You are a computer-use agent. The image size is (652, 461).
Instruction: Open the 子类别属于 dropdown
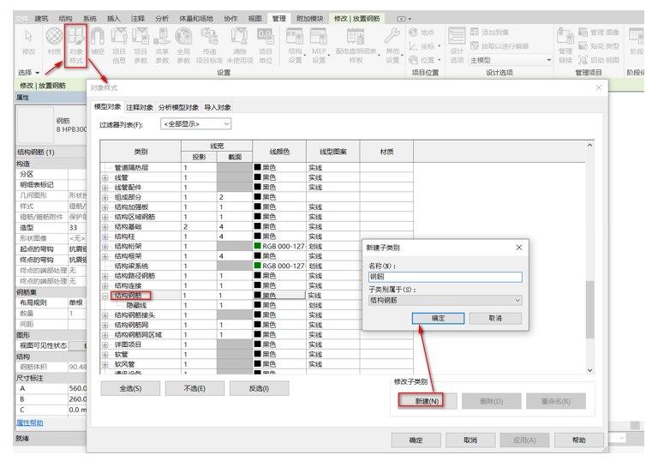[446, 301]
